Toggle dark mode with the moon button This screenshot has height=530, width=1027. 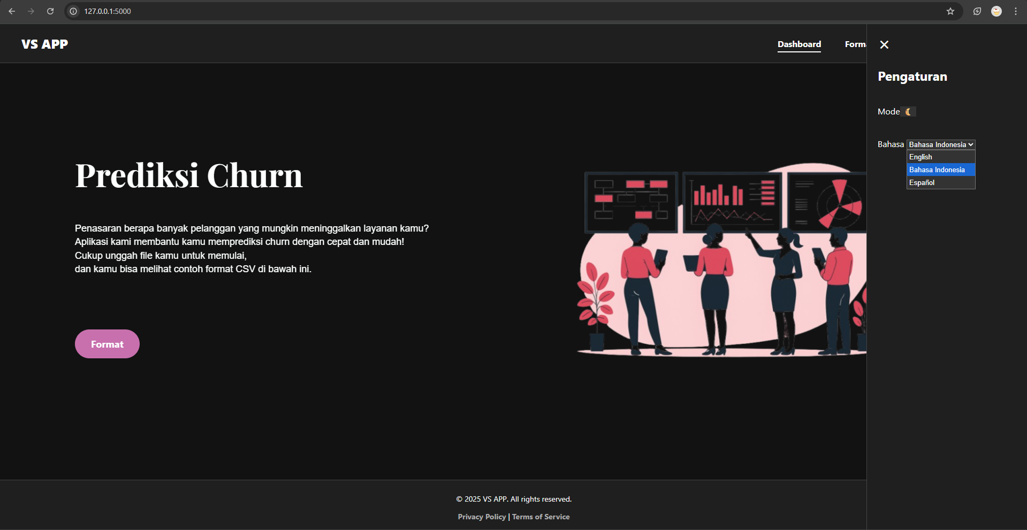pos(908,112)
